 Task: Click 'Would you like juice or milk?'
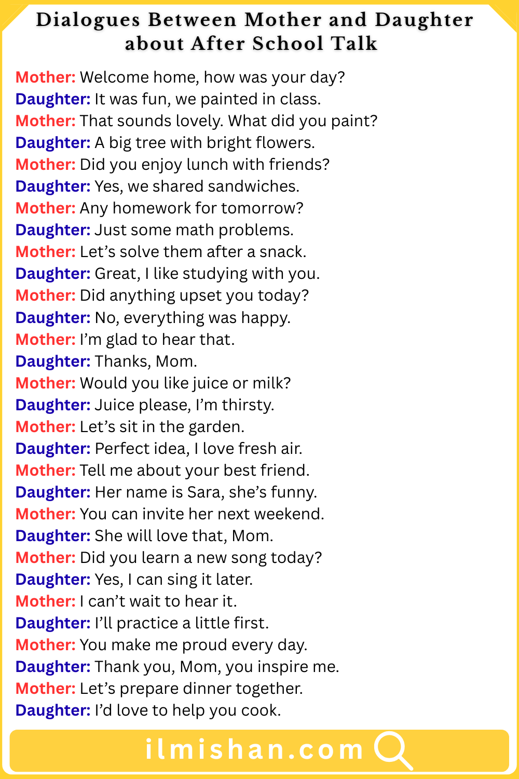[185, 383]
